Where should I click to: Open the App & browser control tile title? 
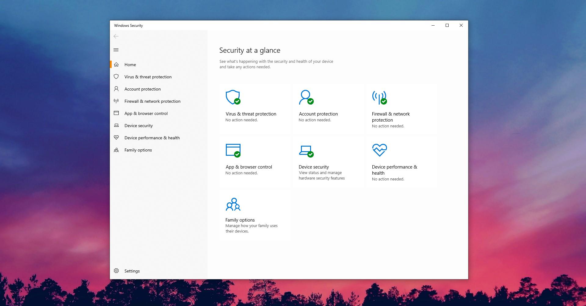pos(249,167)
